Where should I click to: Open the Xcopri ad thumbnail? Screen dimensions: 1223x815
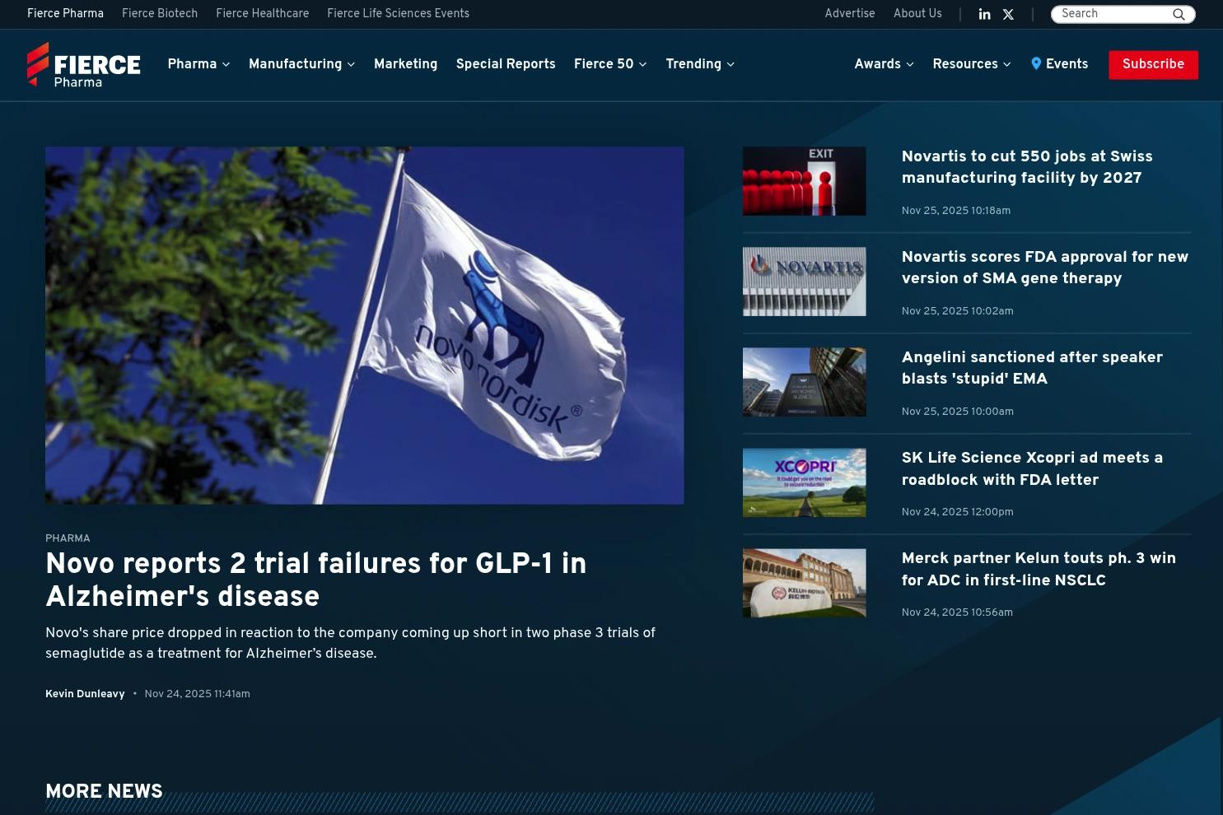(804, 482)
